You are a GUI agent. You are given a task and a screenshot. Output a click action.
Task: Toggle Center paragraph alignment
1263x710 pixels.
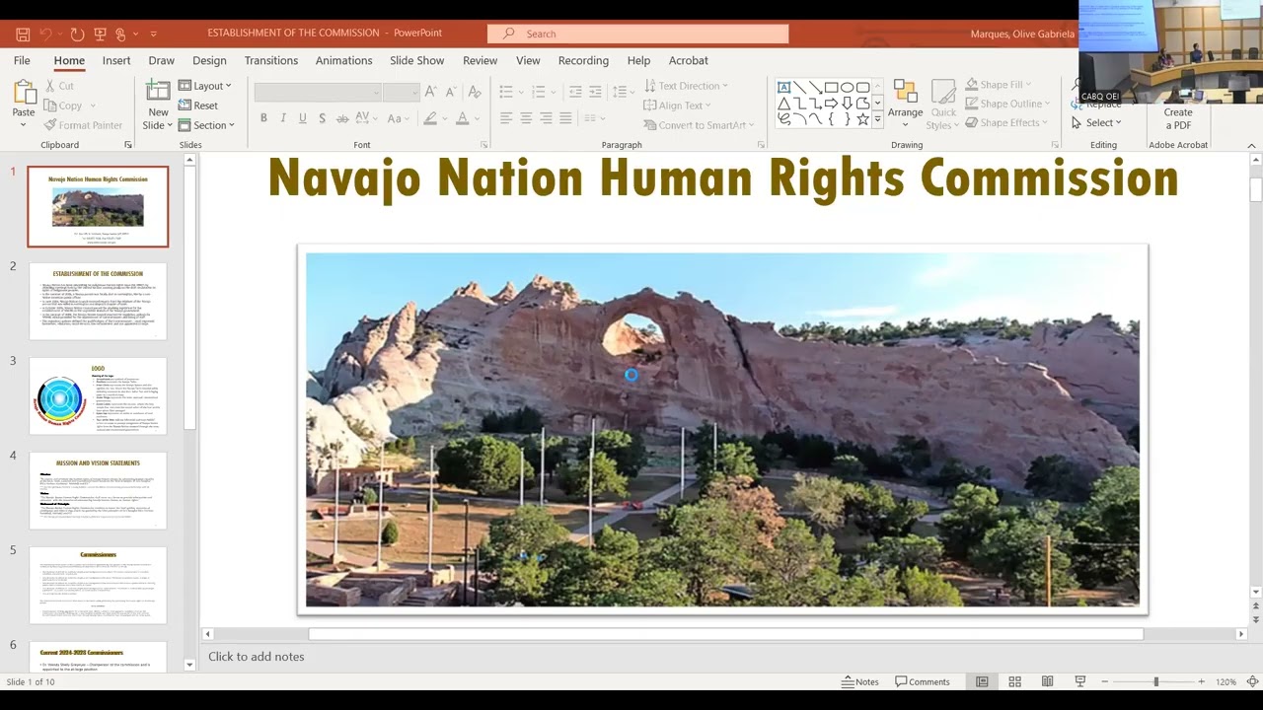(x=526, y=118)
